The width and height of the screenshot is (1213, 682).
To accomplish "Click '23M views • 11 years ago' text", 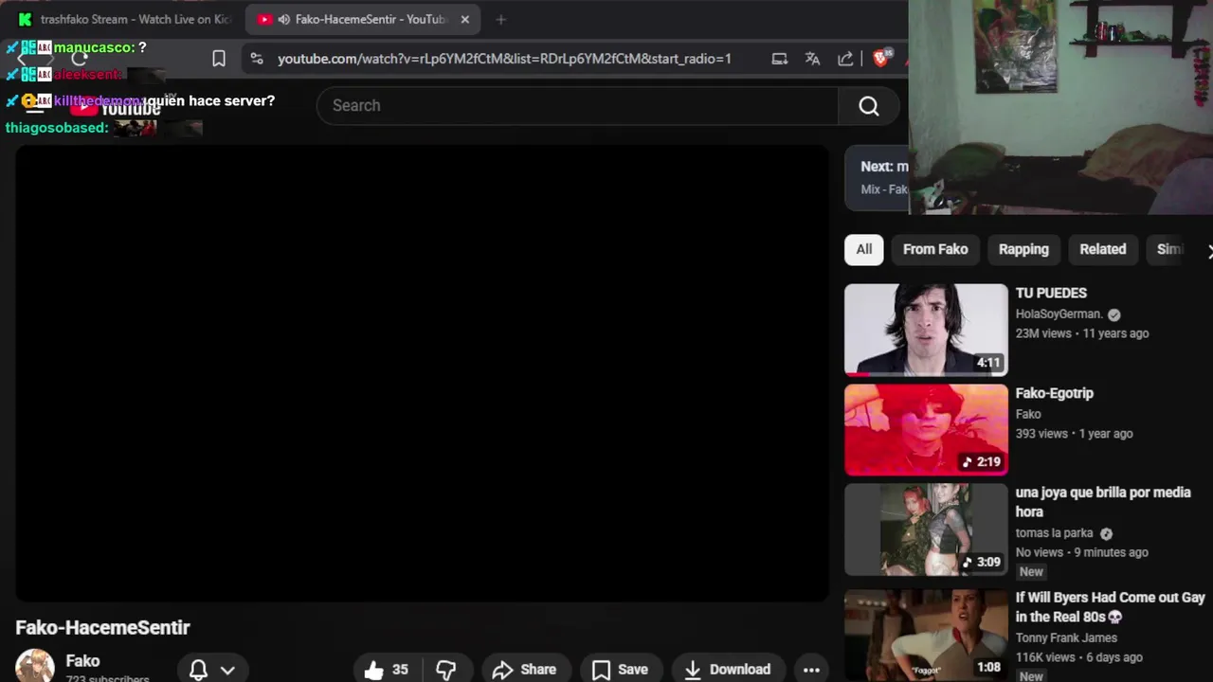I will coord(1082,333).
